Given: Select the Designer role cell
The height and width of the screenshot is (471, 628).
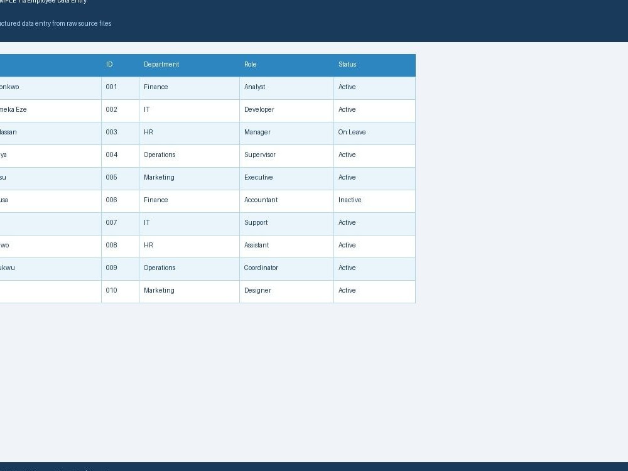Looking at the screenshot, I should (x=286, y=291).
